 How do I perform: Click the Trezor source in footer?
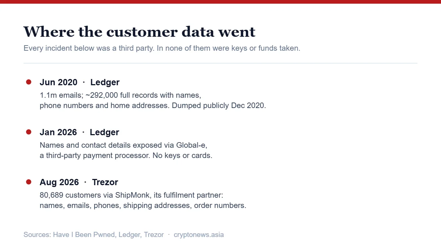click(x=154, y=235)
